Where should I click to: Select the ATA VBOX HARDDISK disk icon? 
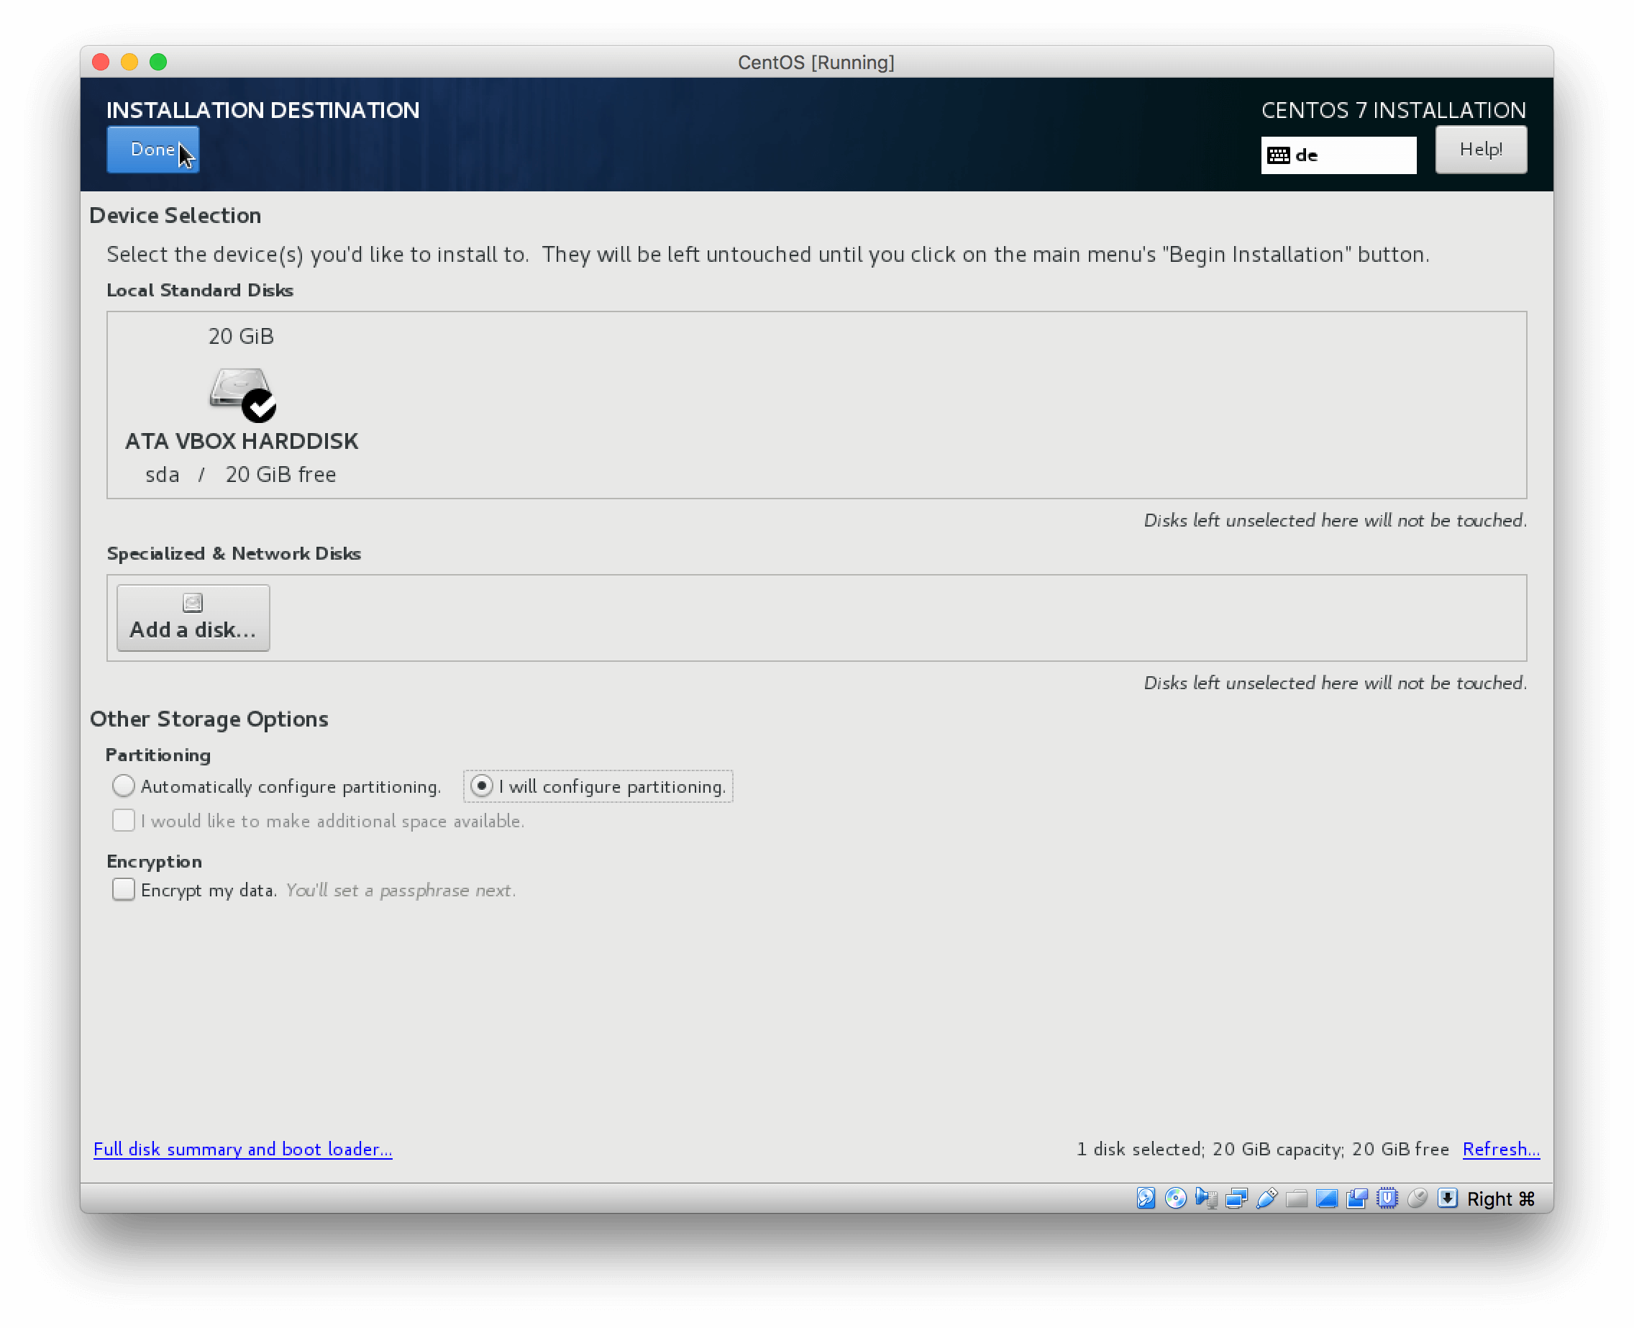click(242, 394)
